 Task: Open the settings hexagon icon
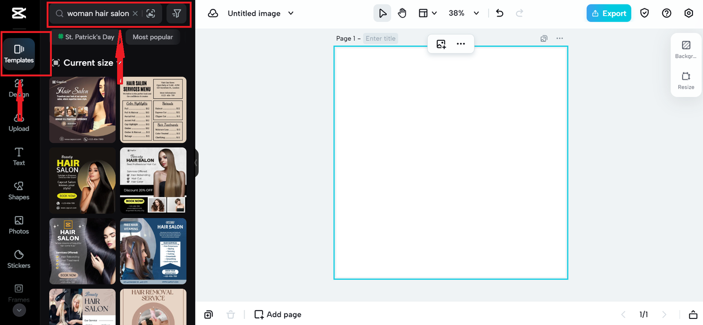click(689, 13)
